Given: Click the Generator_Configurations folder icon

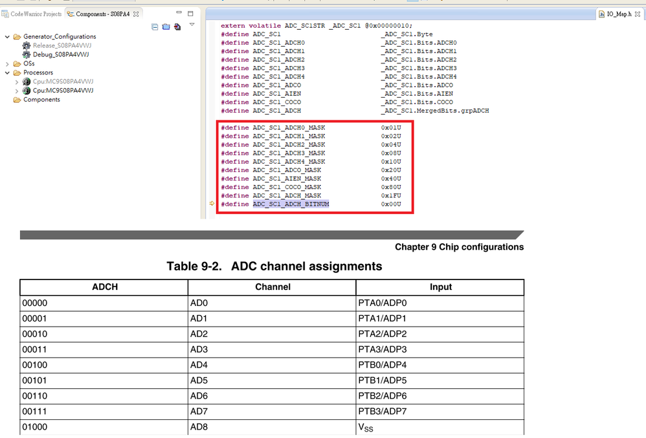Looking at the screenshot, I should [x=17, y=37].
